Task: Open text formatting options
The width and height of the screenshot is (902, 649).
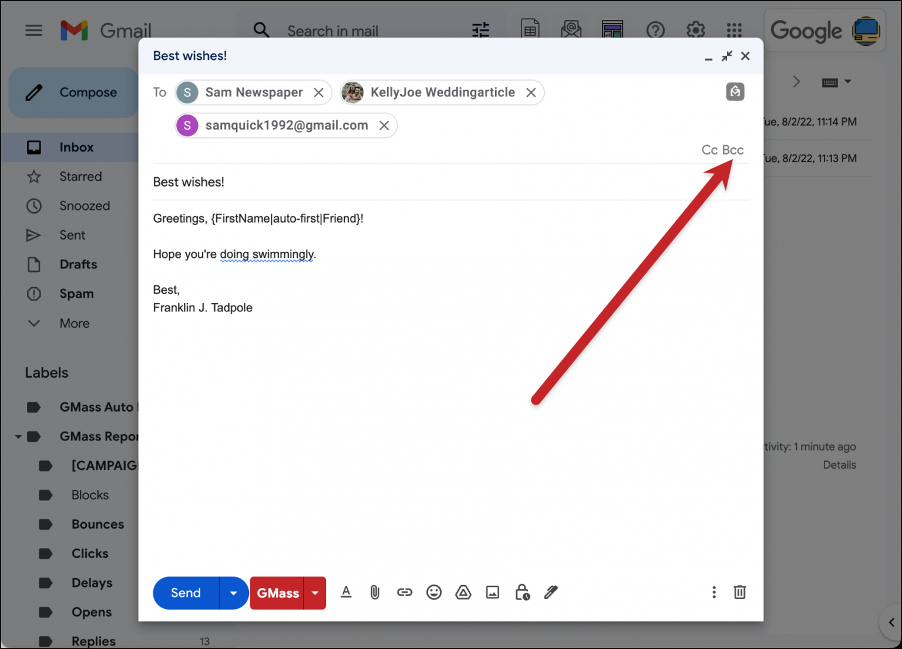Action: click(x=346, y=592)
